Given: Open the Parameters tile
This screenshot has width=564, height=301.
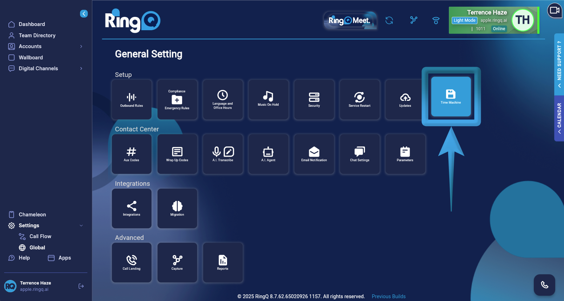Looking at the screenshot, I should coord(405,154).
